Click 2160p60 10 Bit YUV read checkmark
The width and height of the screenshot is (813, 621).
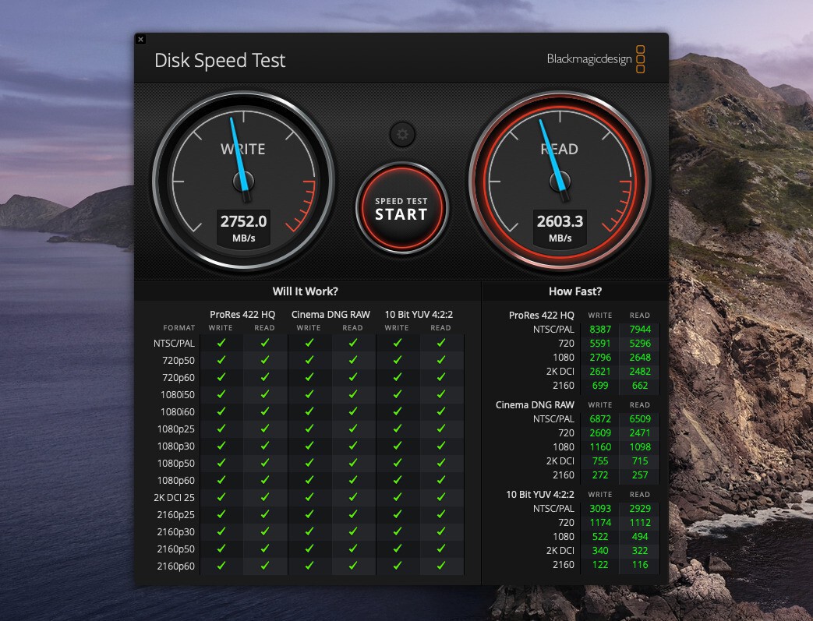click(x=441, y=566)
